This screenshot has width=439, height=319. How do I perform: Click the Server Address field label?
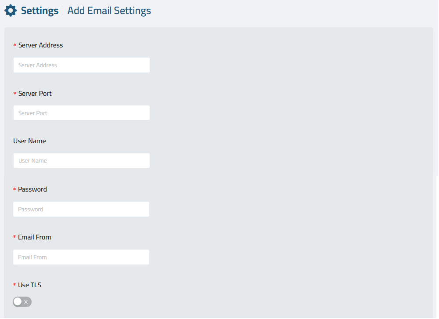coord(40,45)
